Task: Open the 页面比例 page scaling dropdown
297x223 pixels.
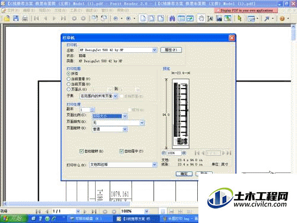Action: [x=125, y=117]
